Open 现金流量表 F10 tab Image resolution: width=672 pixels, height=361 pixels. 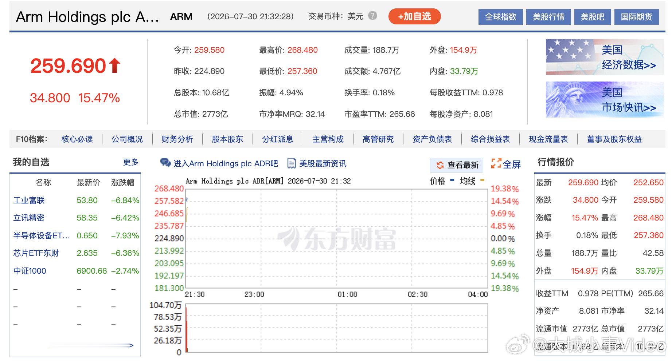(548, 139)
